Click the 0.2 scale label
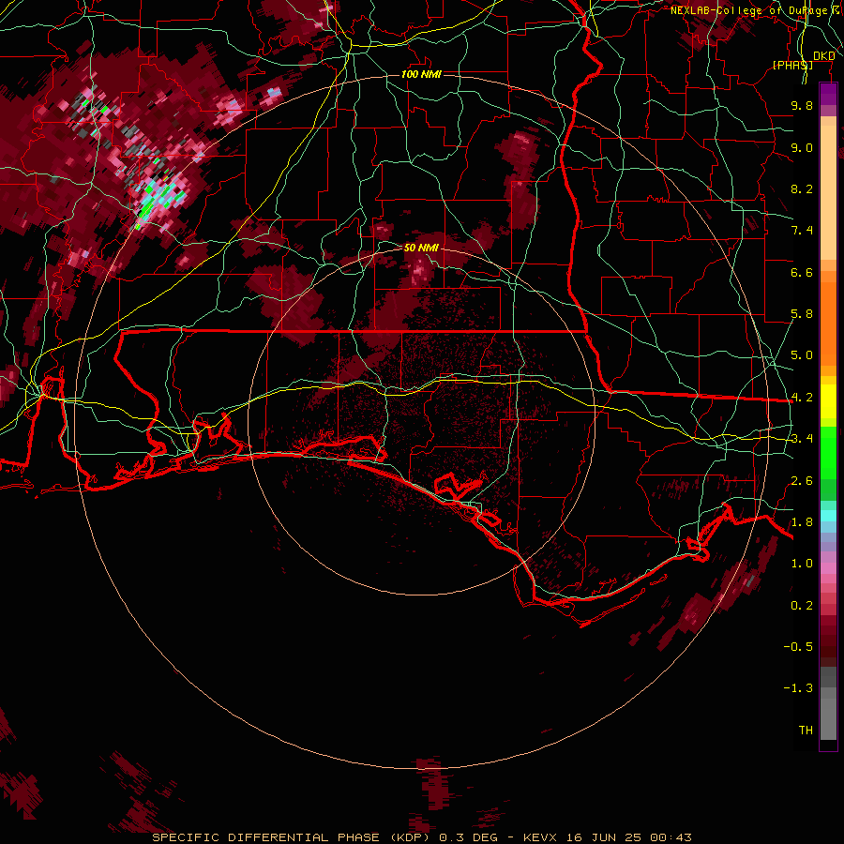The height and width of the screenshot is (844, 844). coord(802,606)
